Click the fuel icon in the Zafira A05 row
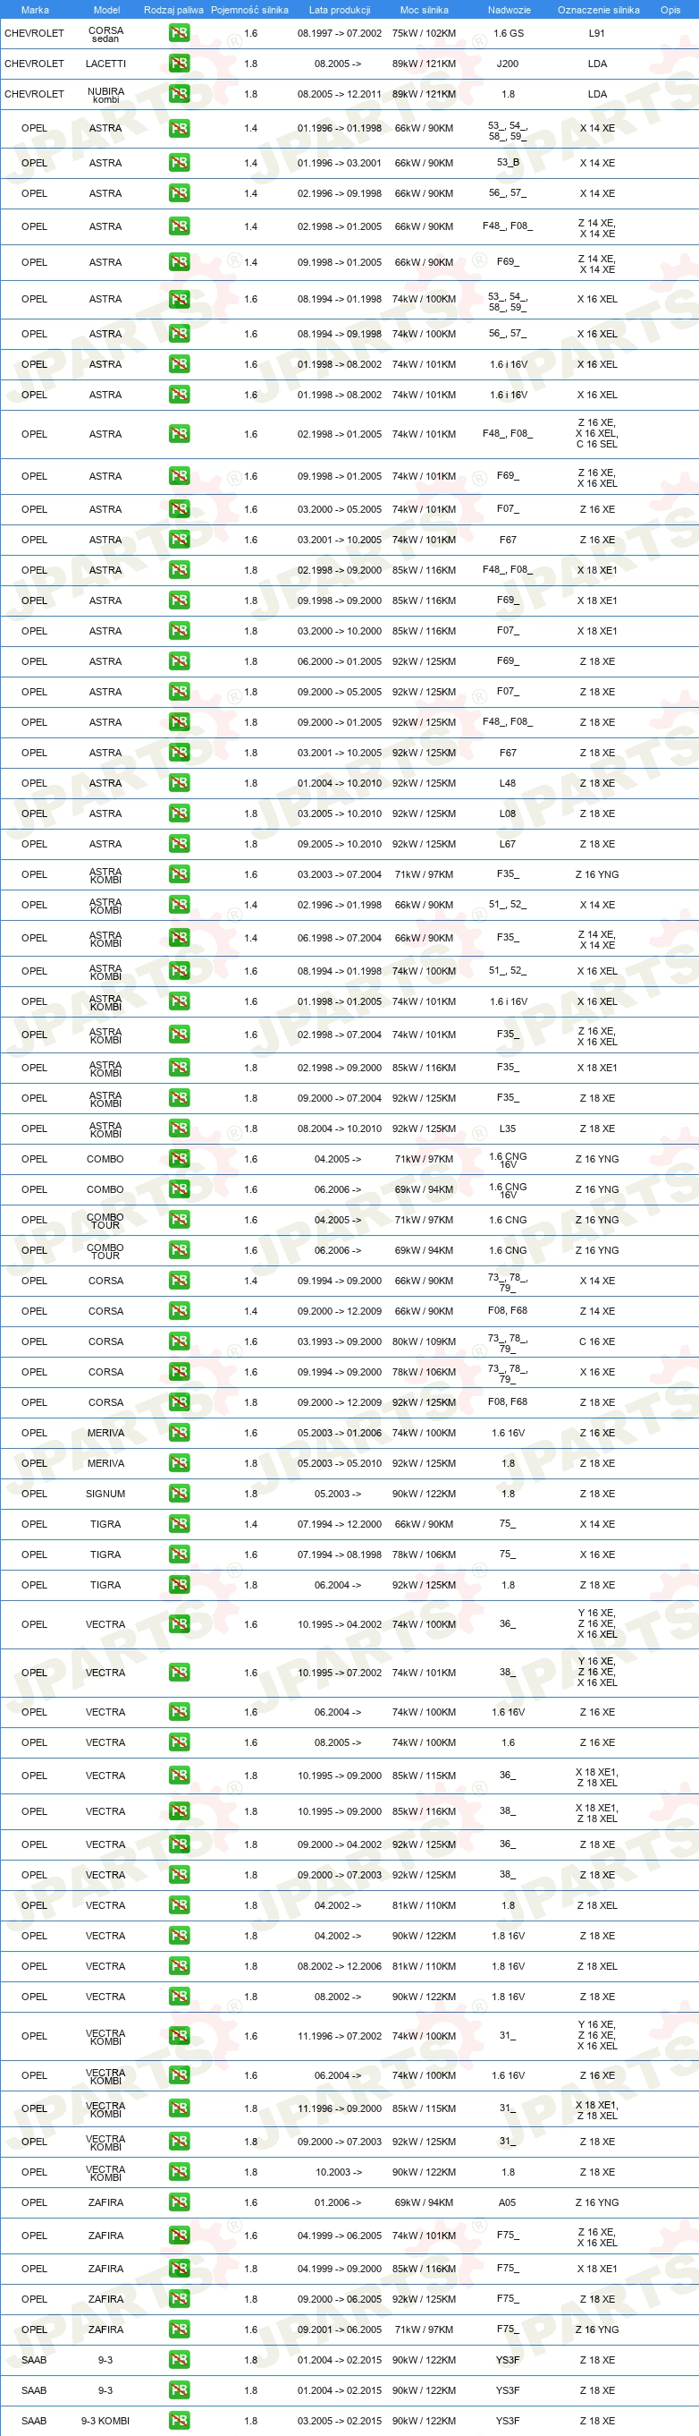 (x=179, y=2202)
